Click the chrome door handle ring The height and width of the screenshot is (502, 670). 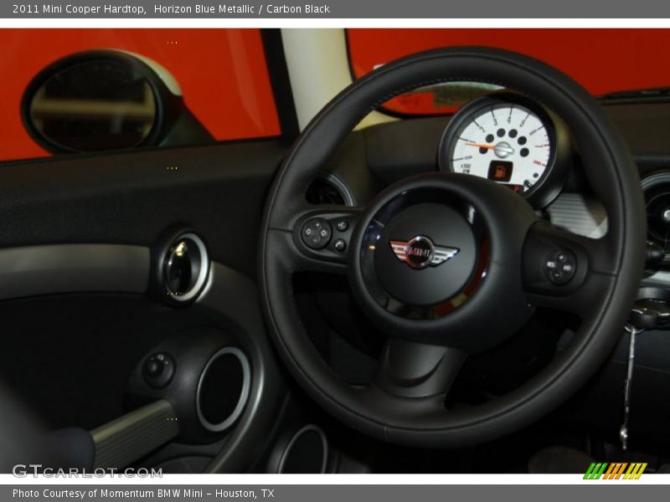point(185,269)
